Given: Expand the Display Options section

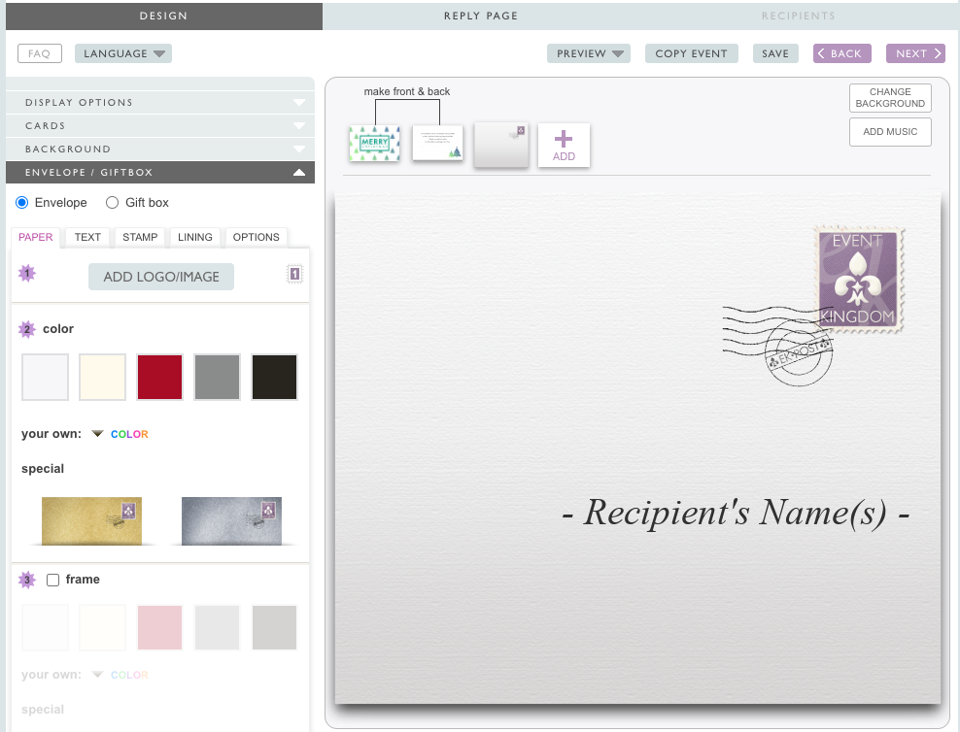Looking at the screenshot, I should click(x=160, y=102).
